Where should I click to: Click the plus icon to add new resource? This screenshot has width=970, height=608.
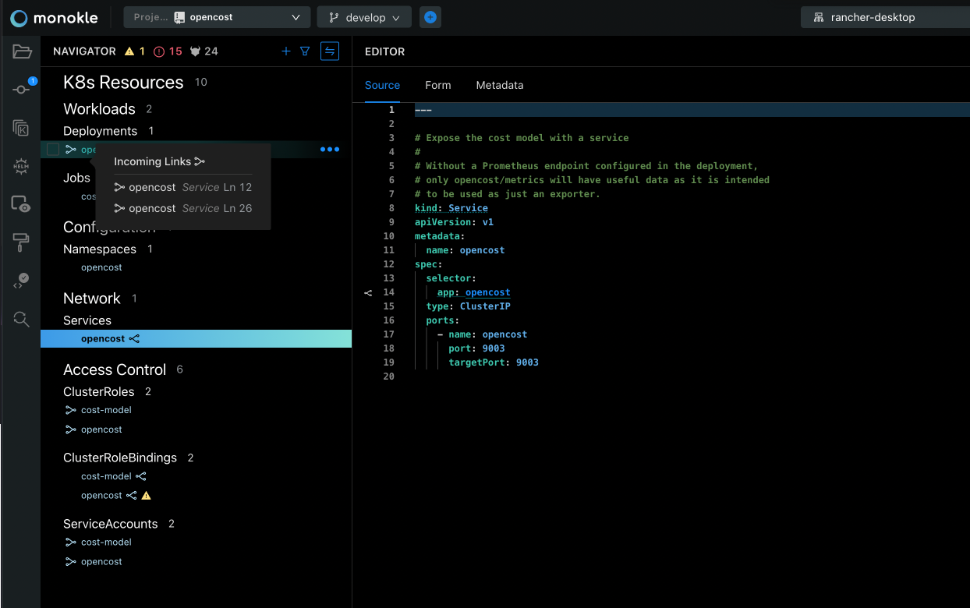[x=286, y=51]
